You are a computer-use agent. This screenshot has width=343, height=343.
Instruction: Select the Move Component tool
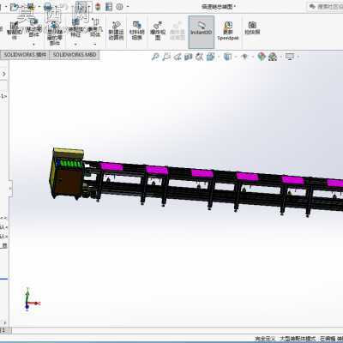point(33,28)
